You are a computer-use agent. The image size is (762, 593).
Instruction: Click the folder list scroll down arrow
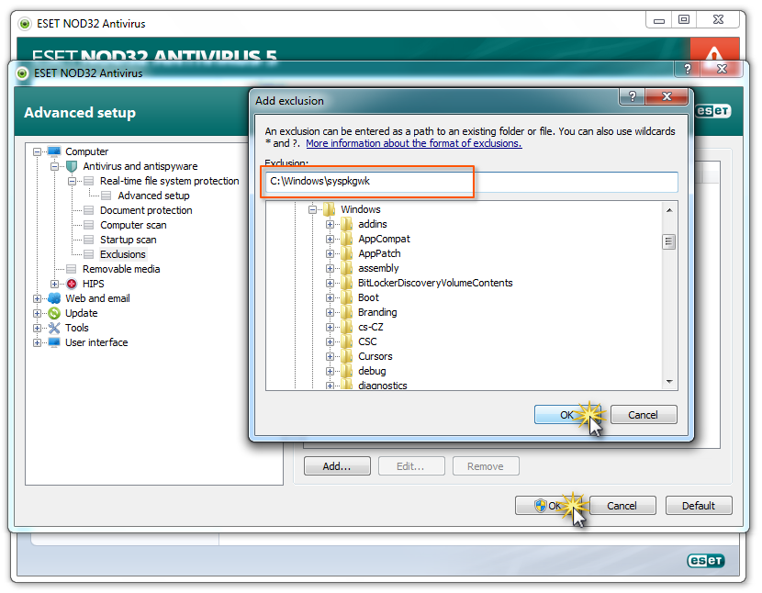coord(669,382)
